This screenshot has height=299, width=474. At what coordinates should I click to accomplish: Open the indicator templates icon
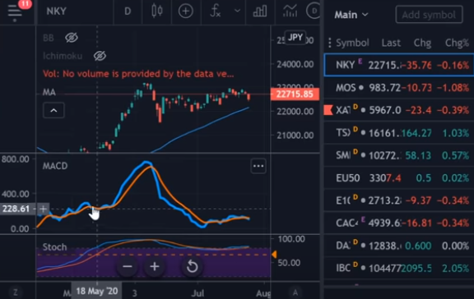[x=290, y=11]
